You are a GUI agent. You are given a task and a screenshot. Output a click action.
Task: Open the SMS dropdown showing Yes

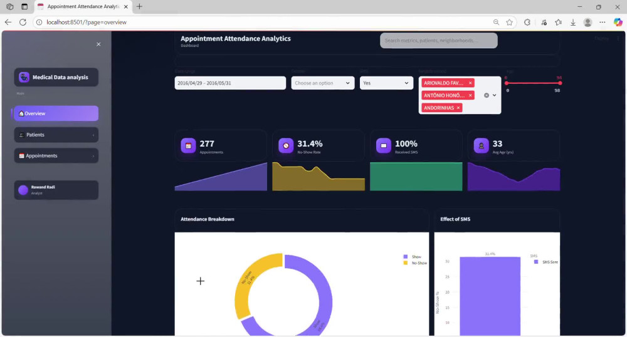386,83
